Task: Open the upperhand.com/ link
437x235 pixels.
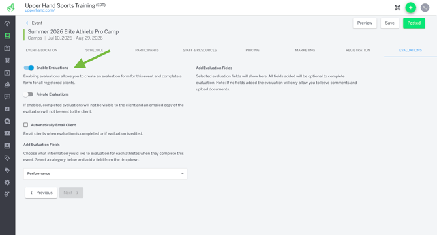Action: click(x=40, y=10)
